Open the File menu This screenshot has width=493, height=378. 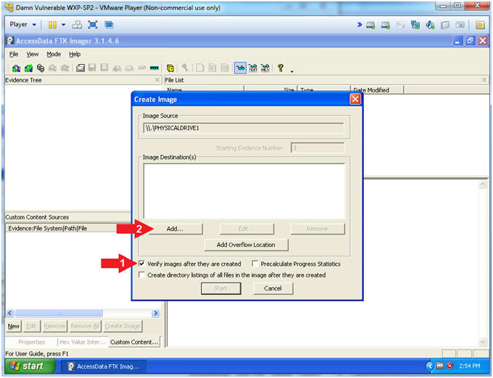[x=14, y=55]
